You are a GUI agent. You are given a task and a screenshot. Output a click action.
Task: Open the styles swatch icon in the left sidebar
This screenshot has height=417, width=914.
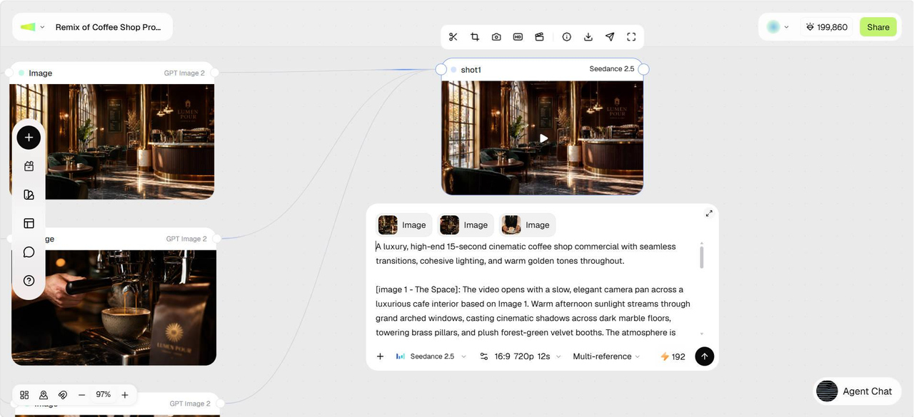click(x=29, y=195)
